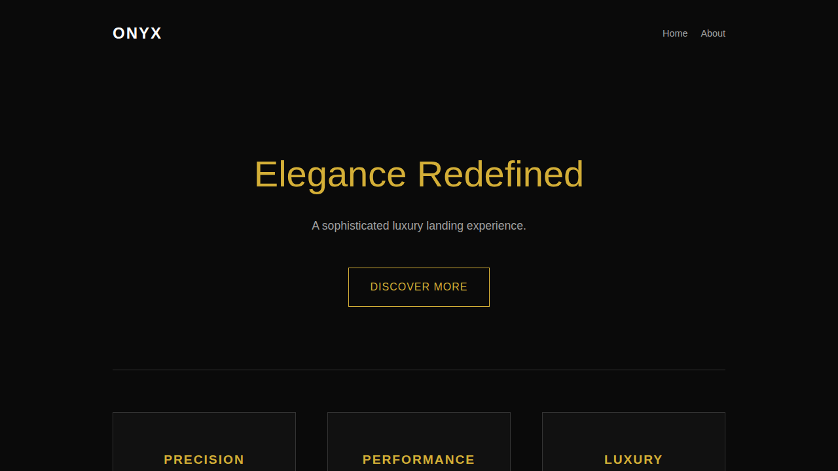The height and width of the screenshot is (471, 838).
Task: Click the word luxury in the subtitle
Action: (407, 226)
